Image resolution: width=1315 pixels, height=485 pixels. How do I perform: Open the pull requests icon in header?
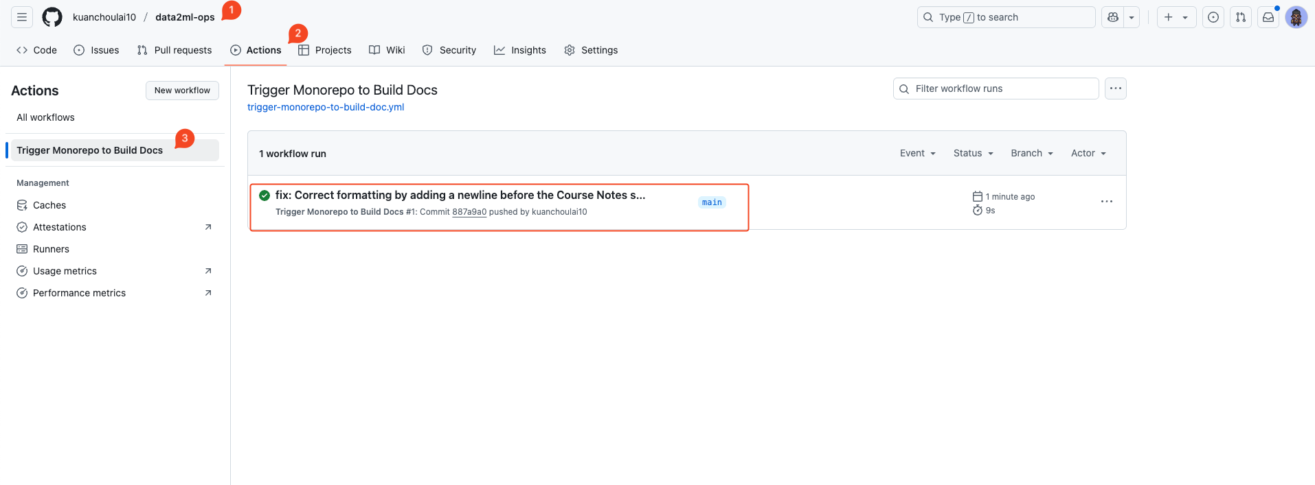pos(1241,17)
